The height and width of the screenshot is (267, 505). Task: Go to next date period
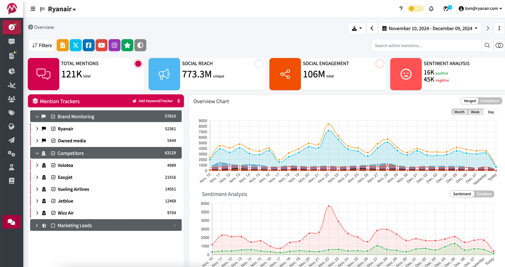488,29
